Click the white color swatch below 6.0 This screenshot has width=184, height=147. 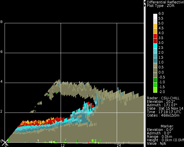[155, 16]
